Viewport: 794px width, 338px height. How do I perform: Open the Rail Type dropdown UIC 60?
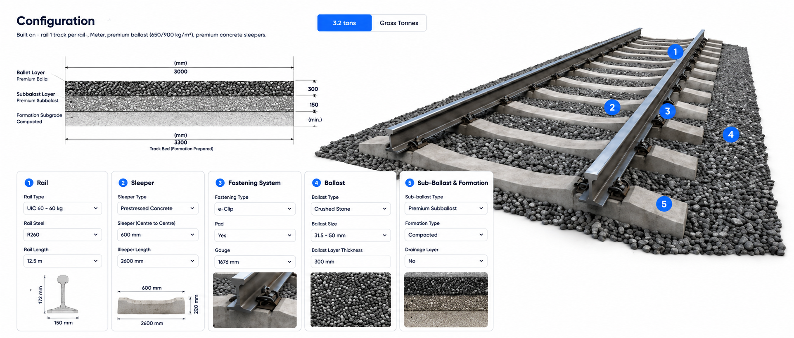tap(62, 208)
